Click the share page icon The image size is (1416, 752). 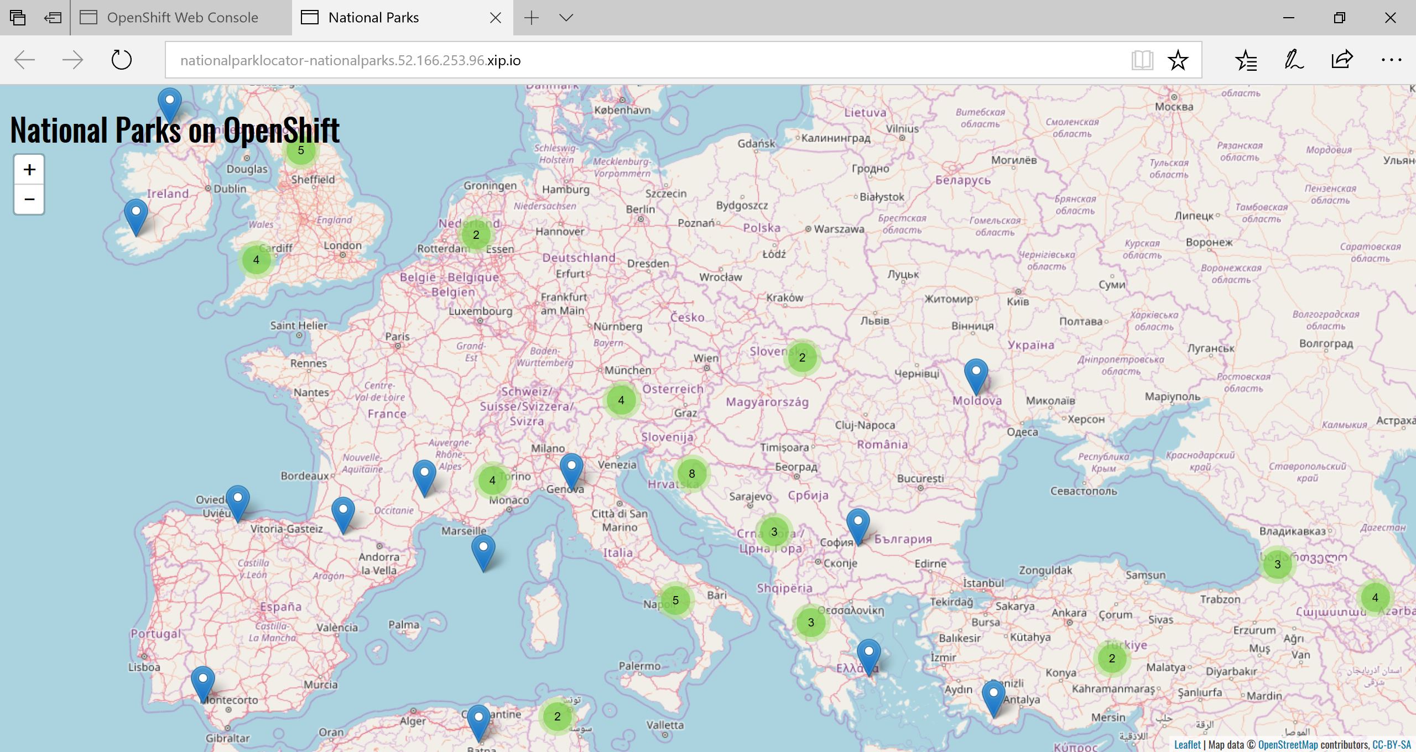point(1342,60)
